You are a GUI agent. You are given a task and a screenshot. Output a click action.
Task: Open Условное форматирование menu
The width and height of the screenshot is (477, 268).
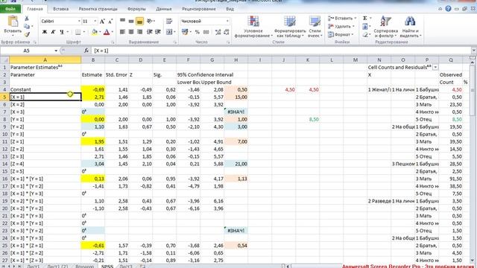253,27
